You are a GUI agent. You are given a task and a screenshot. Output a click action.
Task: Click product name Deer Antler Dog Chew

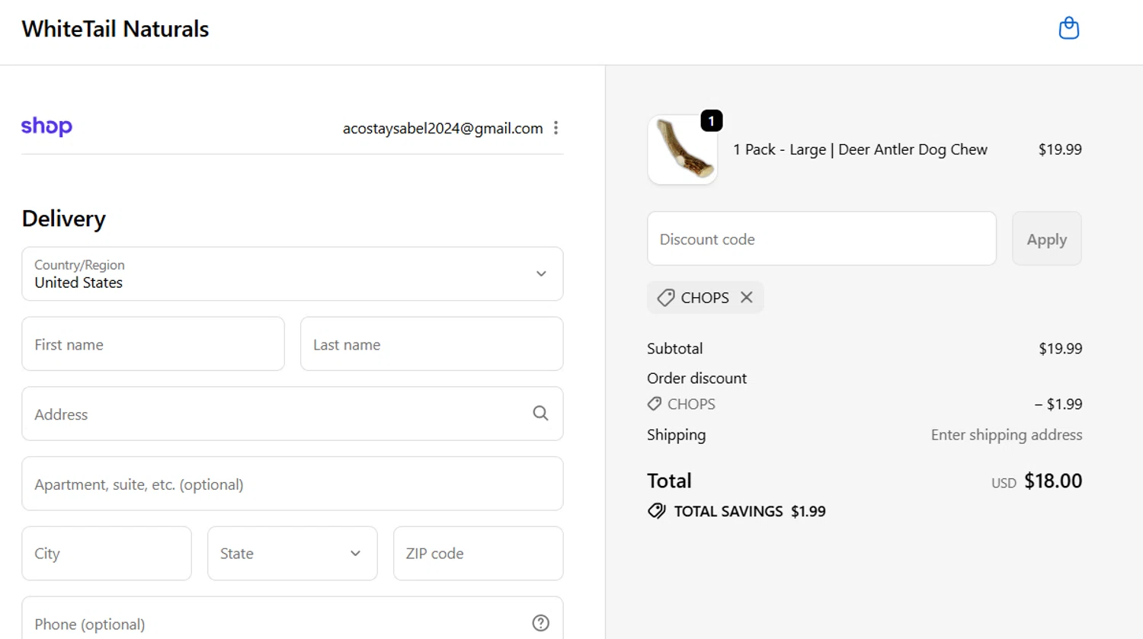click(860, 149)
